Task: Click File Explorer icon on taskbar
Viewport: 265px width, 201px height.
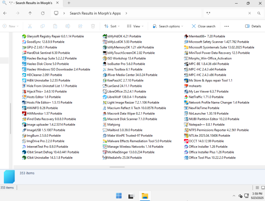Action: (x=145, y=196)
